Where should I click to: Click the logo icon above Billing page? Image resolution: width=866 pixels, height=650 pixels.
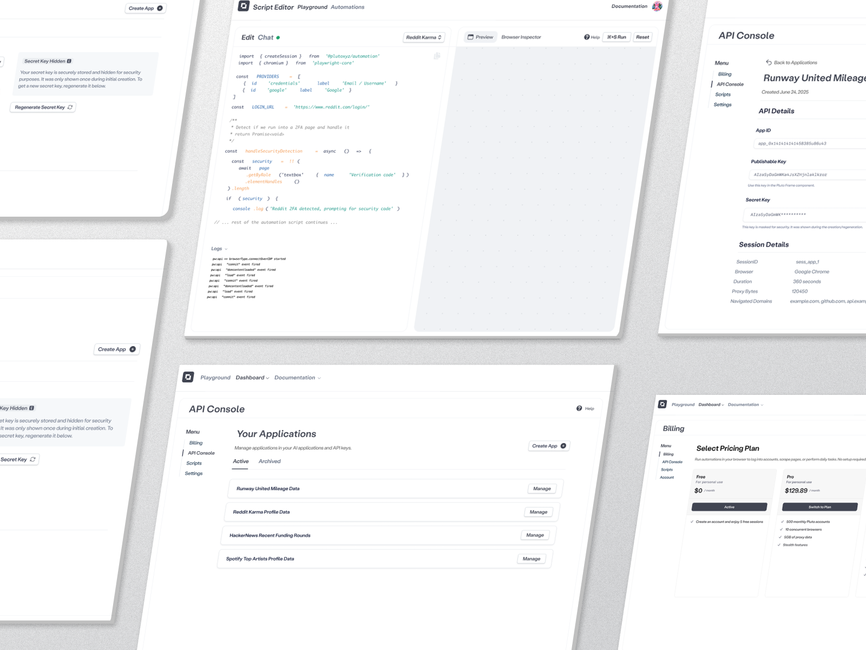point(662,404)
